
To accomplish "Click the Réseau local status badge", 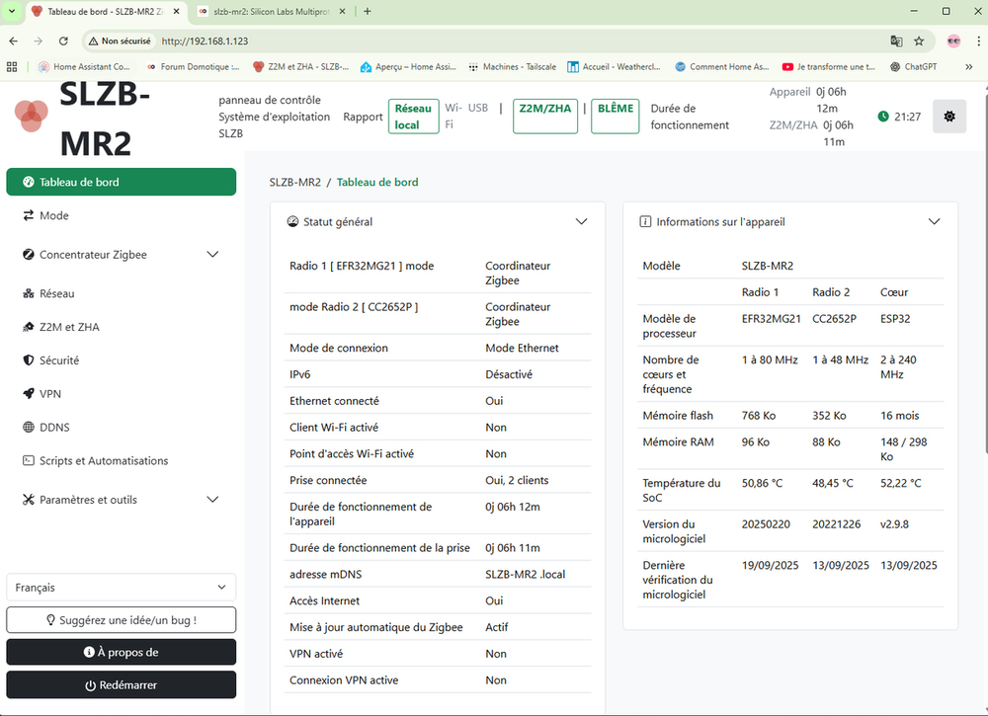I will 413,117.
